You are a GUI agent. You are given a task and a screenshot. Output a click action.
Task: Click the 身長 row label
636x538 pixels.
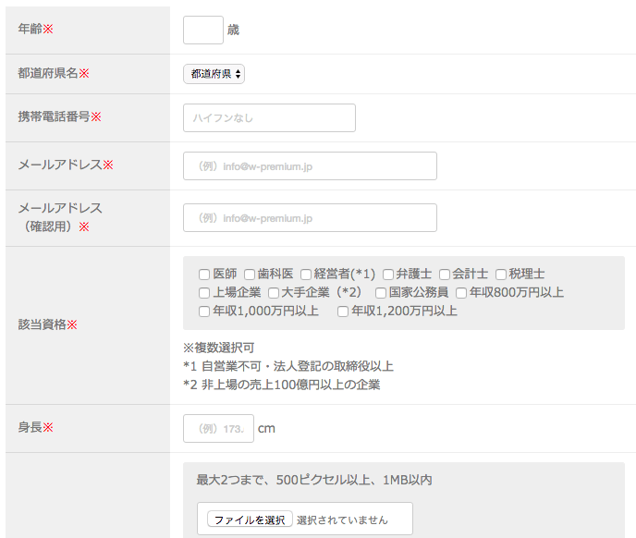pyautogui.click(x=36, y=427)
